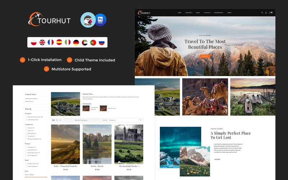Click wishlist heart on Karabakh Border
The width and height of the screenshot is (288, 180).
coord(141,127)
